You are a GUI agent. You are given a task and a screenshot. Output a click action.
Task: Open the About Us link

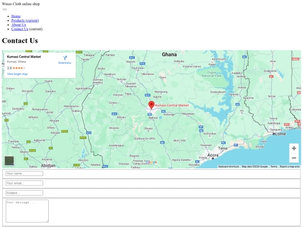tap(19, 25)
